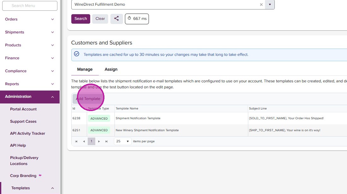Image resolution: width=347 pixels, height=194 pixels.
Task: Click the share icon button
Action: 116,19
